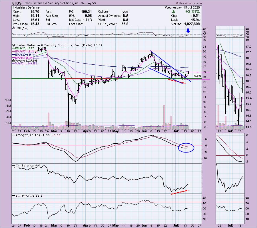Click the SCTR-KTOS 53.8 panel label
The height and width of the screenshot is (228, 257).
29,196
